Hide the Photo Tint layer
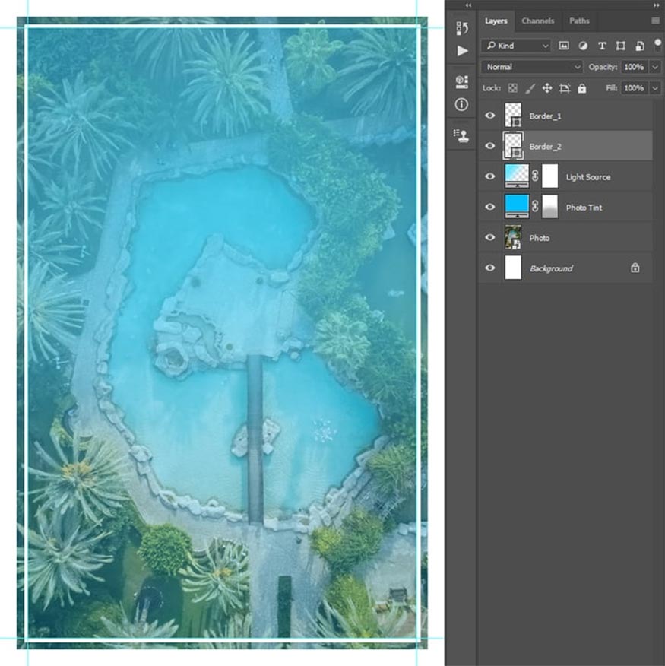 tap(489, 207)
